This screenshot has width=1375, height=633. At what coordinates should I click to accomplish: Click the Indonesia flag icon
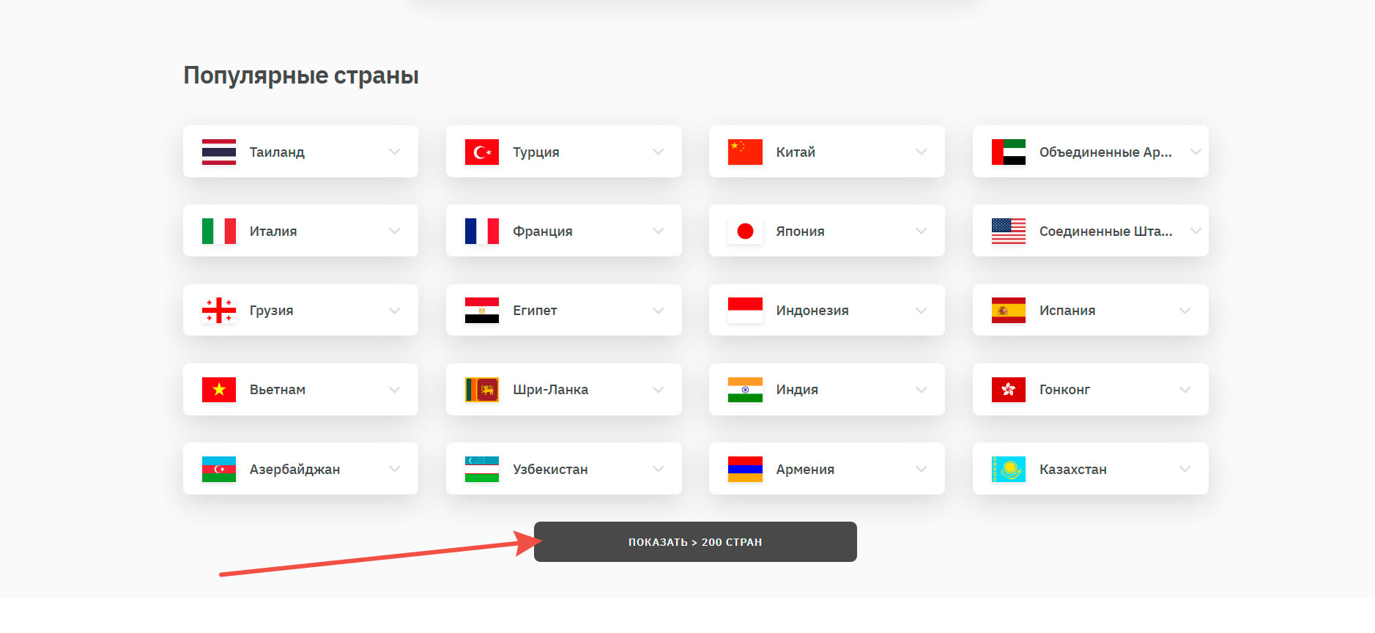(x=745, y=310)
